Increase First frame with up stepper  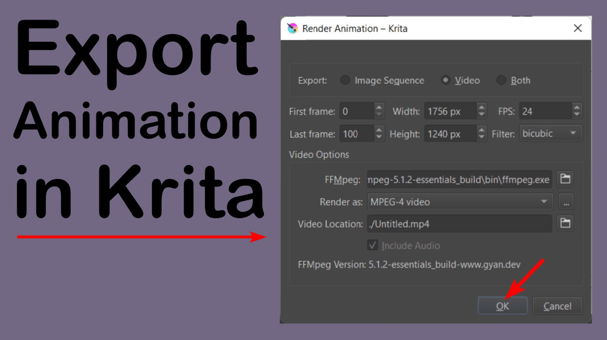click(379, 108)
